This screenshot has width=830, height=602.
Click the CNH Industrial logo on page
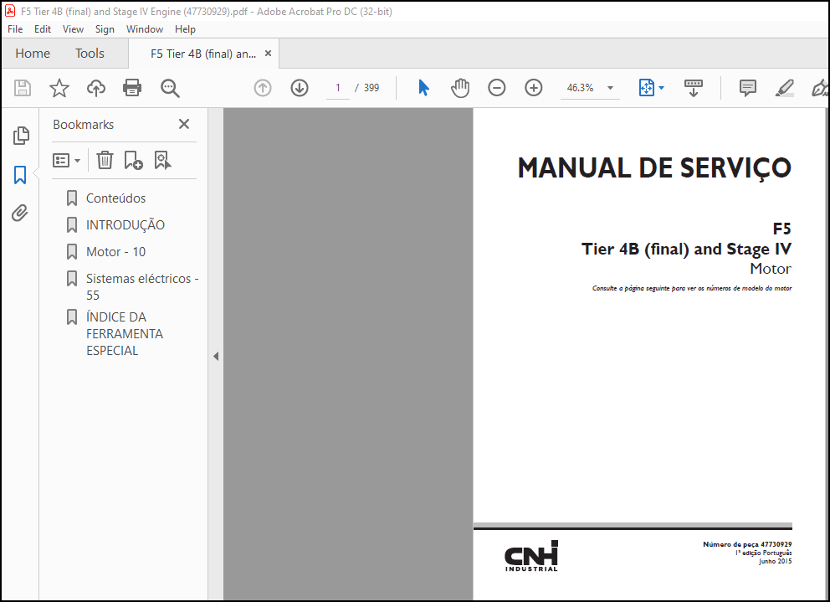tap(531, 556)
